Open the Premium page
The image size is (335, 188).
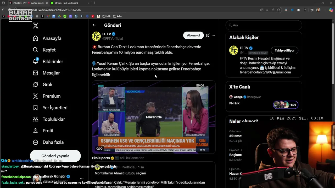47,96
